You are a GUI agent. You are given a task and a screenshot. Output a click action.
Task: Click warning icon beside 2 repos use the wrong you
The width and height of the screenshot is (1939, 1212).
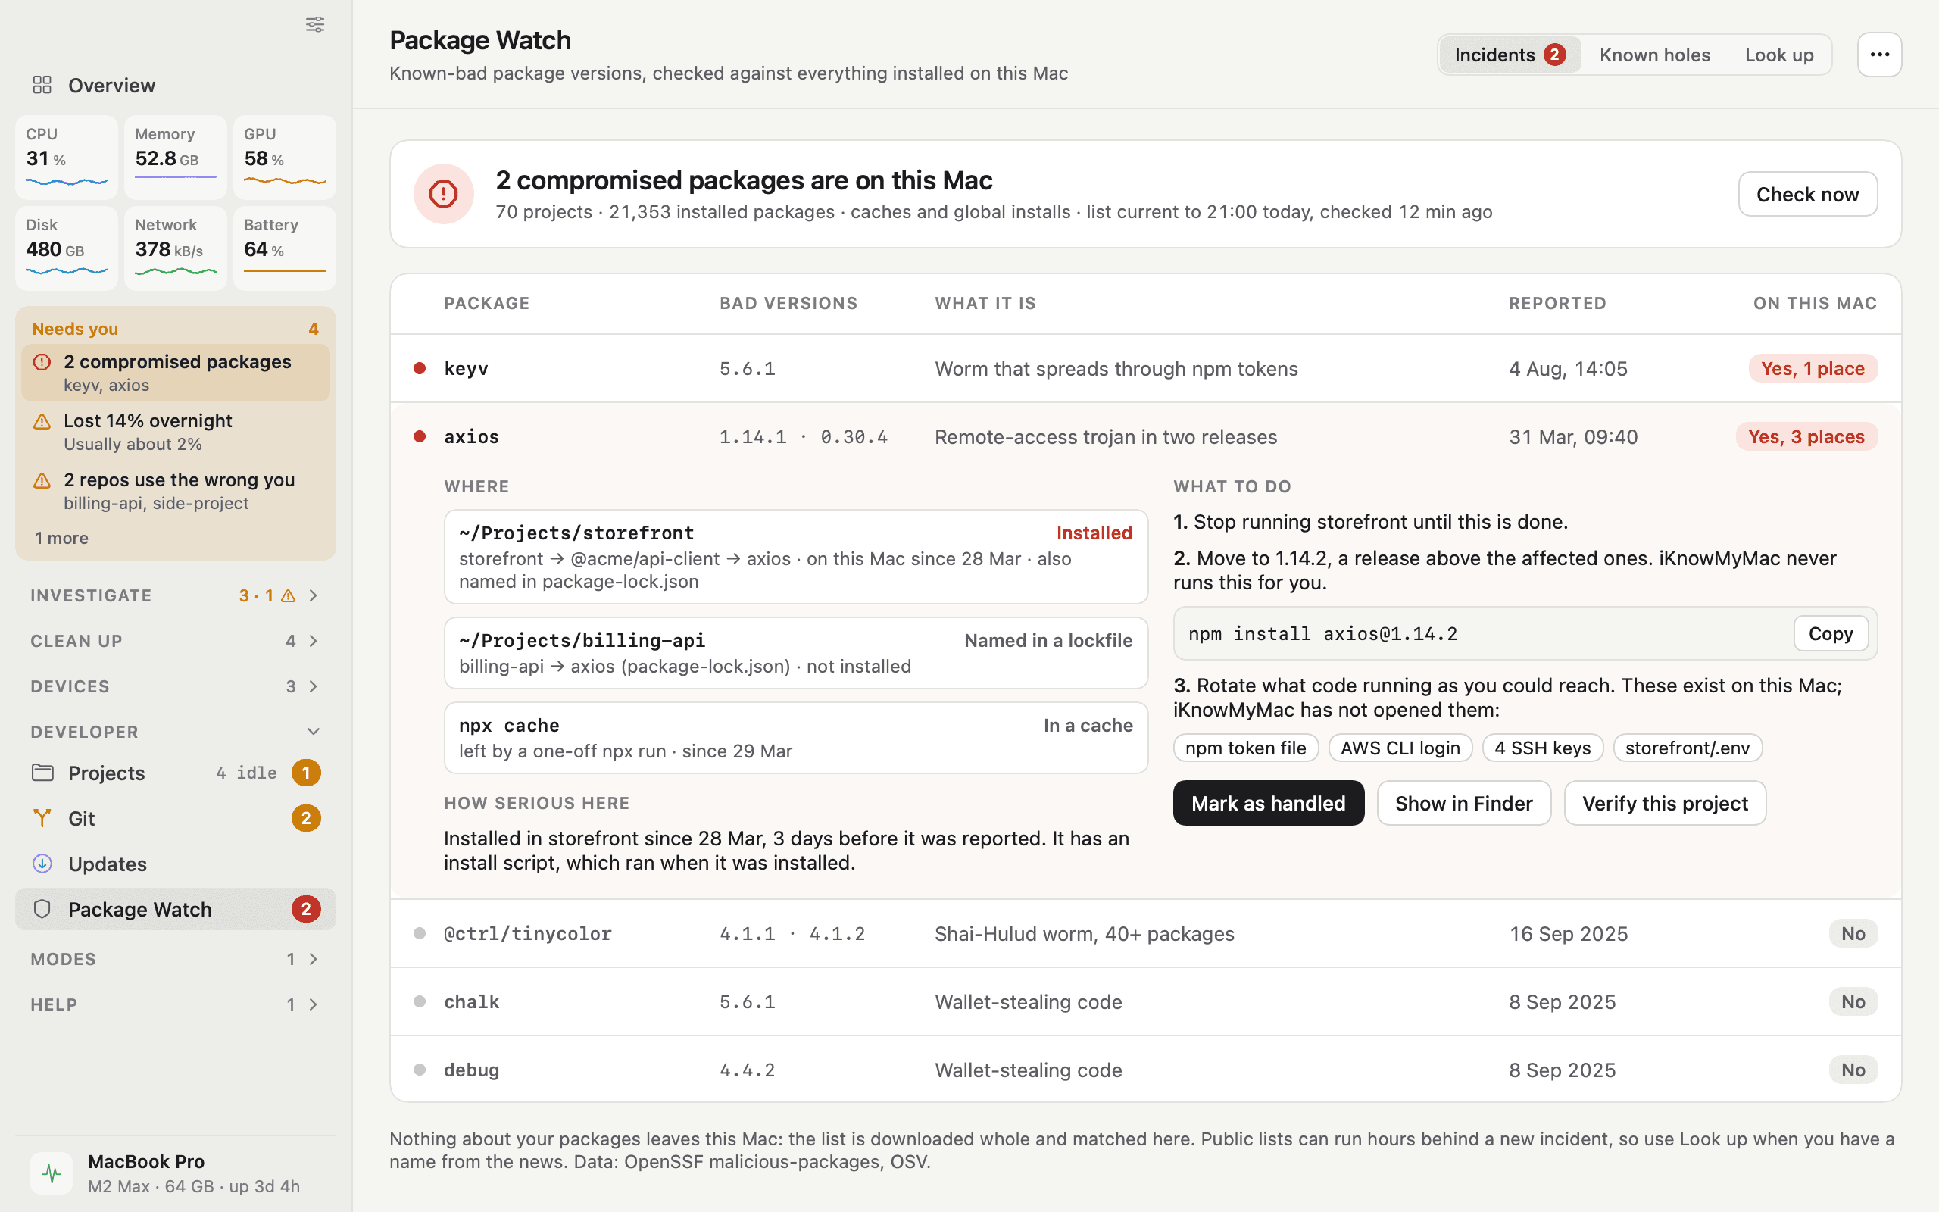[x=42, y=481]
